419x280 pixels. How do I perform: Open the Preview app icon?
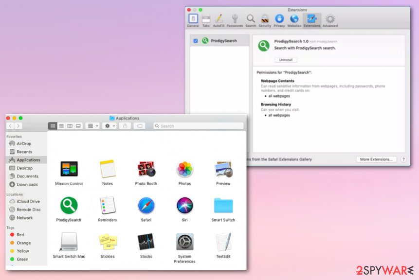[223, 169]
